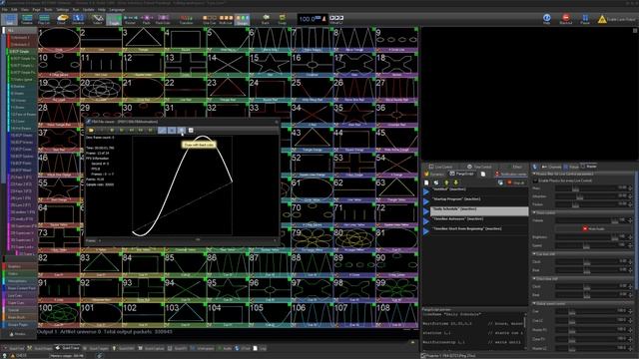Run the Daily Schedule script play arrow

click(426, 211)
